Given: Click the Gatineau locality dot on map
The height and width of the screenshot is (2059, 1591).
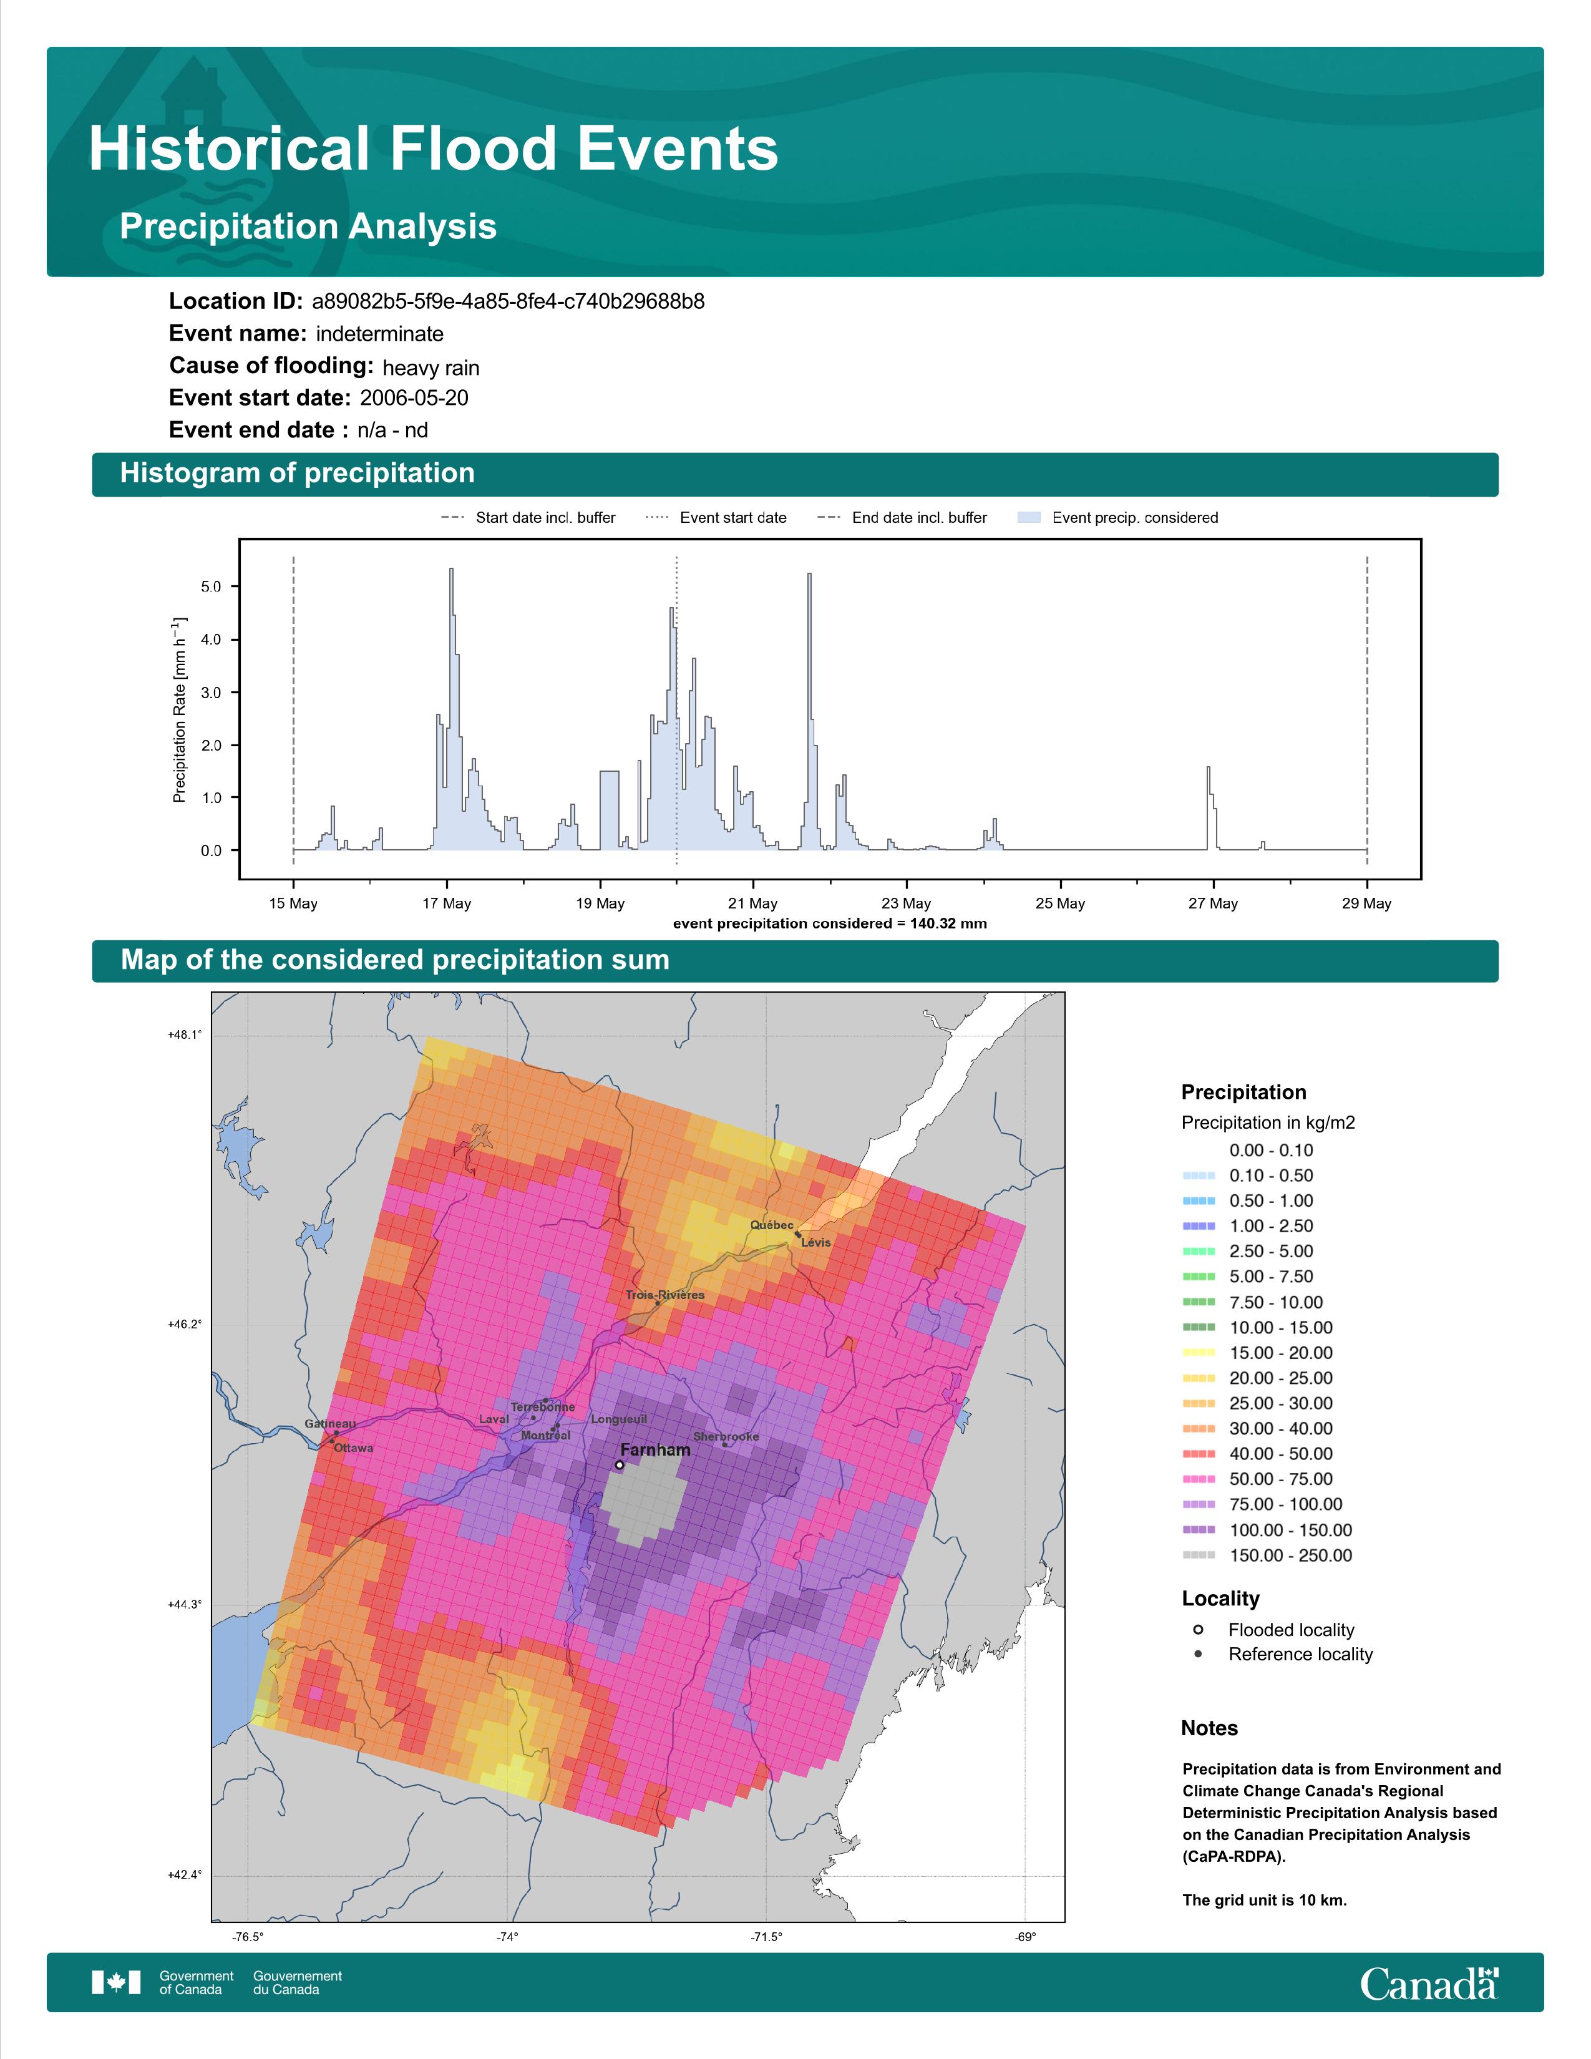Looking at the screenshot, I should [x=336, y=1433].
